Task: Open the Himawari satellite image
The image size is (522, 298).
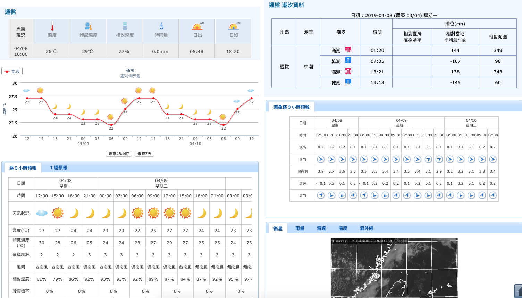Action: coord(394,268)
